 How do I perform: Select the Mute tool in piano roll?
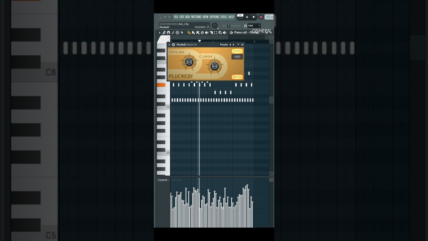point(207,32)
